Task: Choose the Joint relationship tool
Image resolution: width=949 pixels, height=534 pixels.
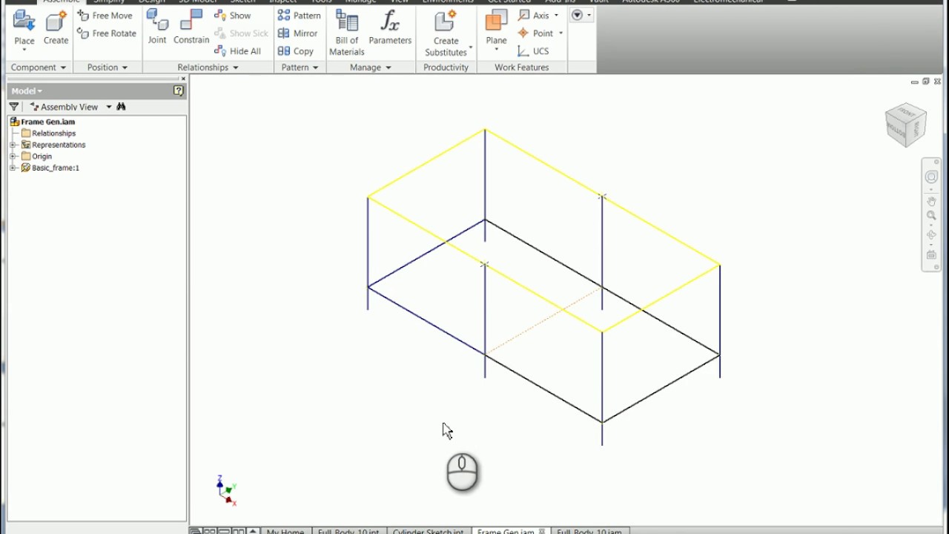Action: point(157,27)
